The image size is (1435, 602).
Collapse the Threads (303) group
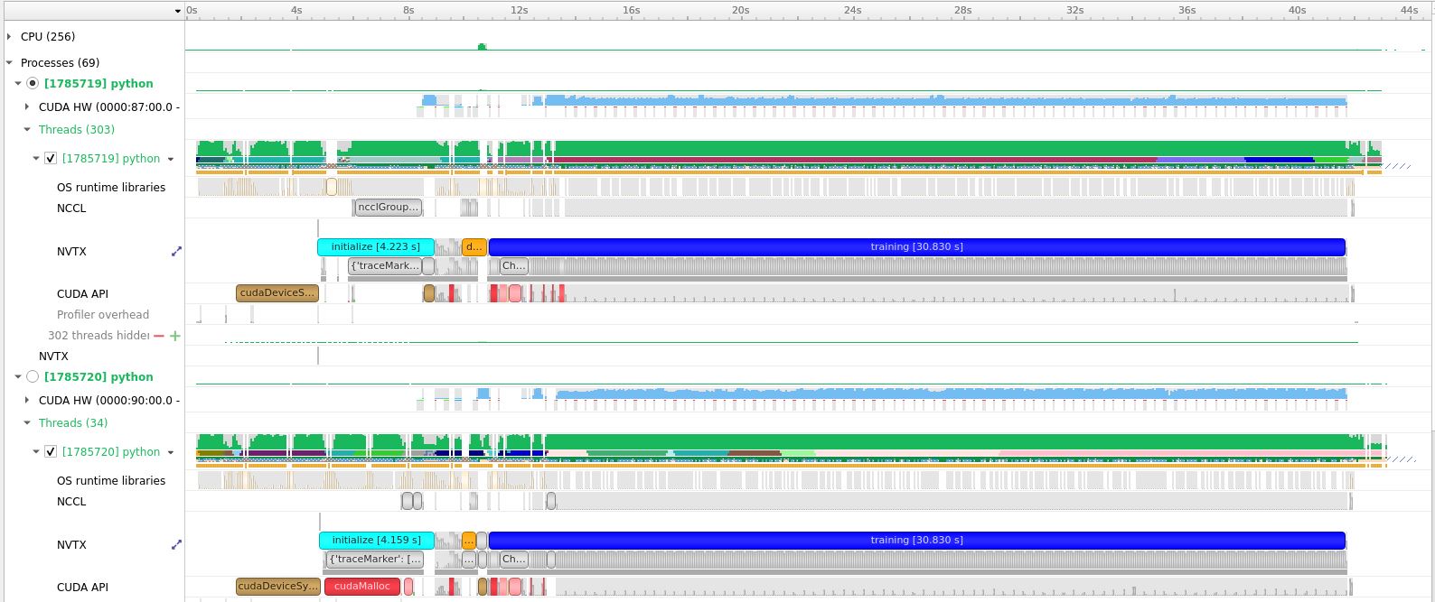27,130
